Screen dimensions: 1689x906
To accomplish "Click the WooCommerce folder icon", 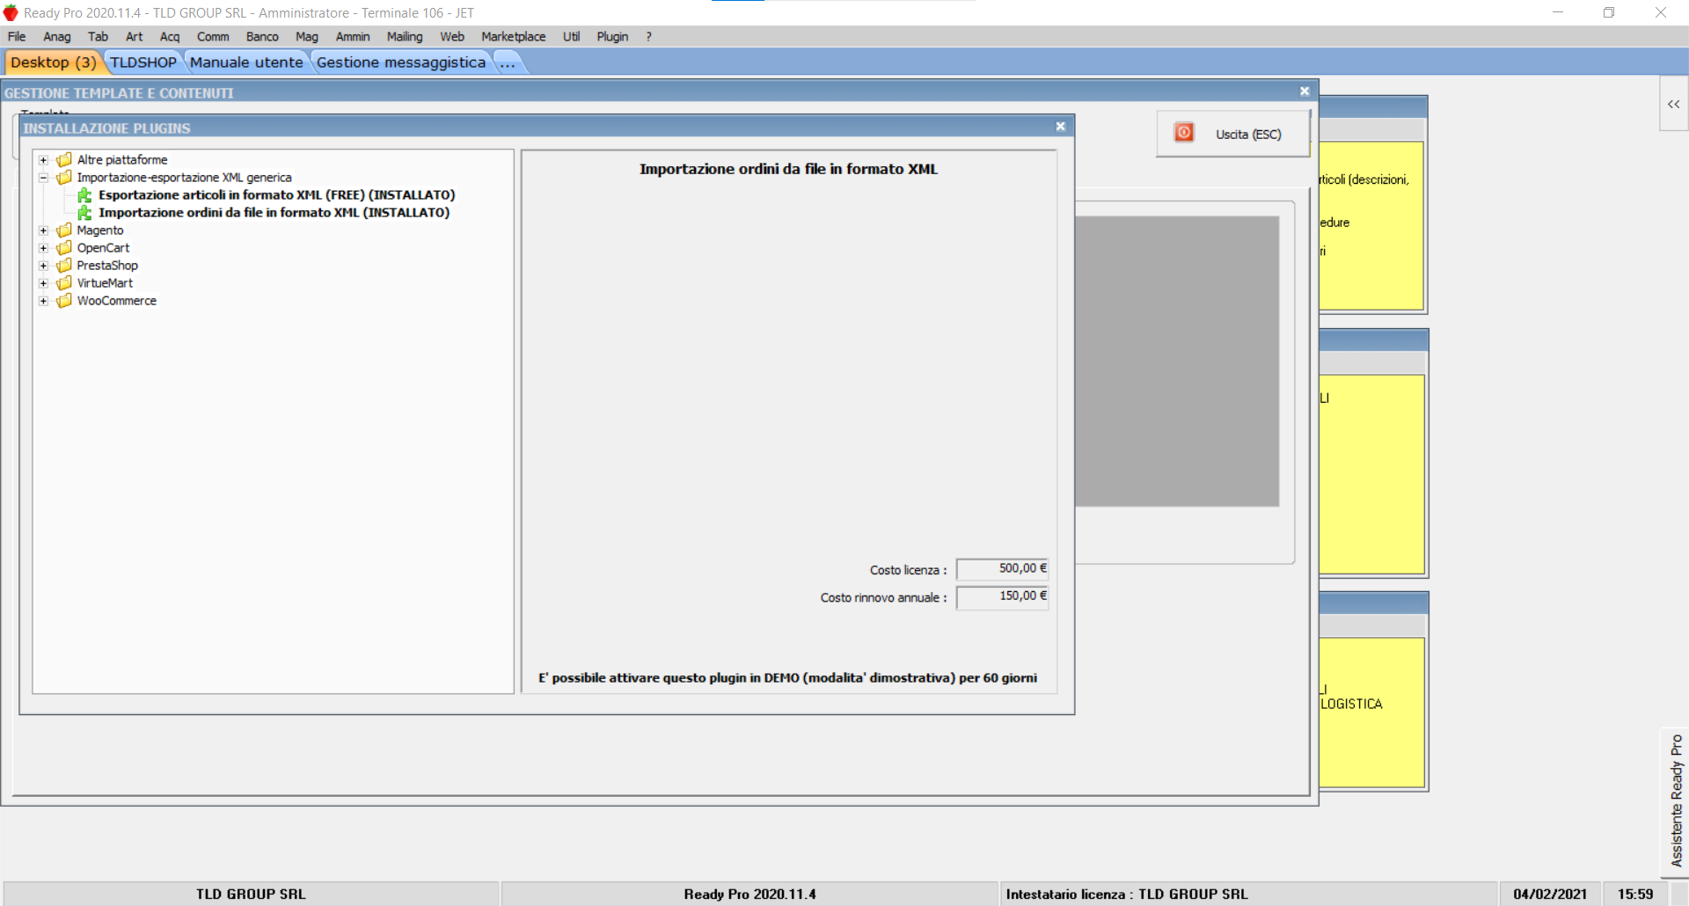I will [64, 300].
